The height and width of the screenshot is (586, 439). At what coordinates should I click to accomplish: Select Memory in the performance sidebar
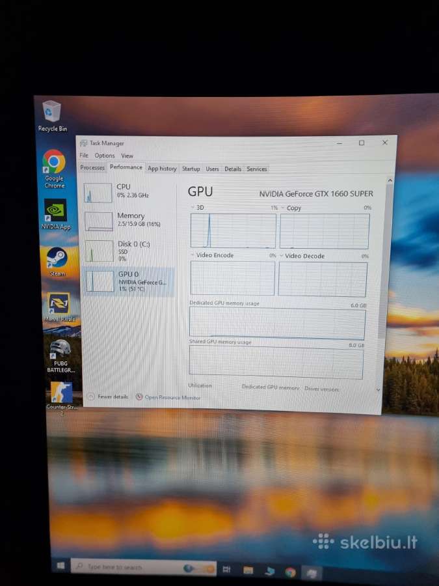[128, 221]
